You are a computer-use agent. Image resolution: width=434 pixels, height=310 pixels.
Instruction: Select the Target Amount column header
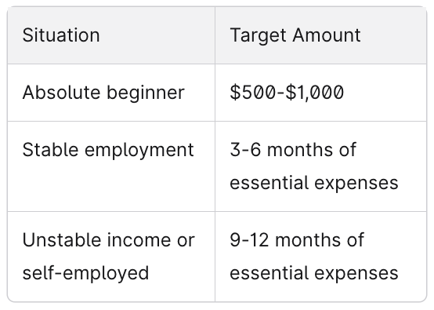[x=320, y=35]
